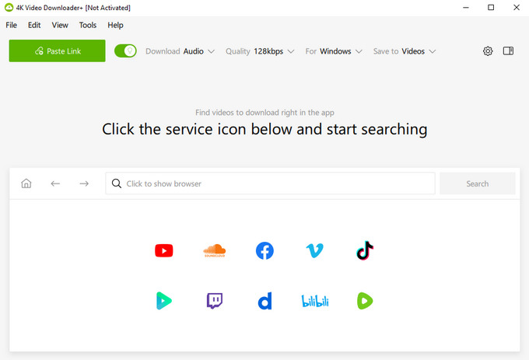Image resolution: width=529 pixels, height=360 pixels.
Task: Open the green Rumble service icon
Action: pos(365,301)
